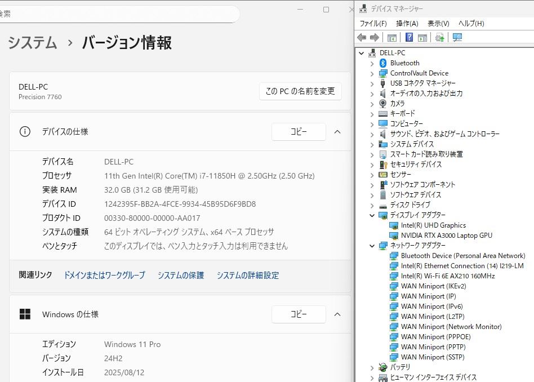Screen dimensions: 534x382
Task: Click the edition value Windows 11 Pro
Action: pyautogui.click(x=132, y=344)
